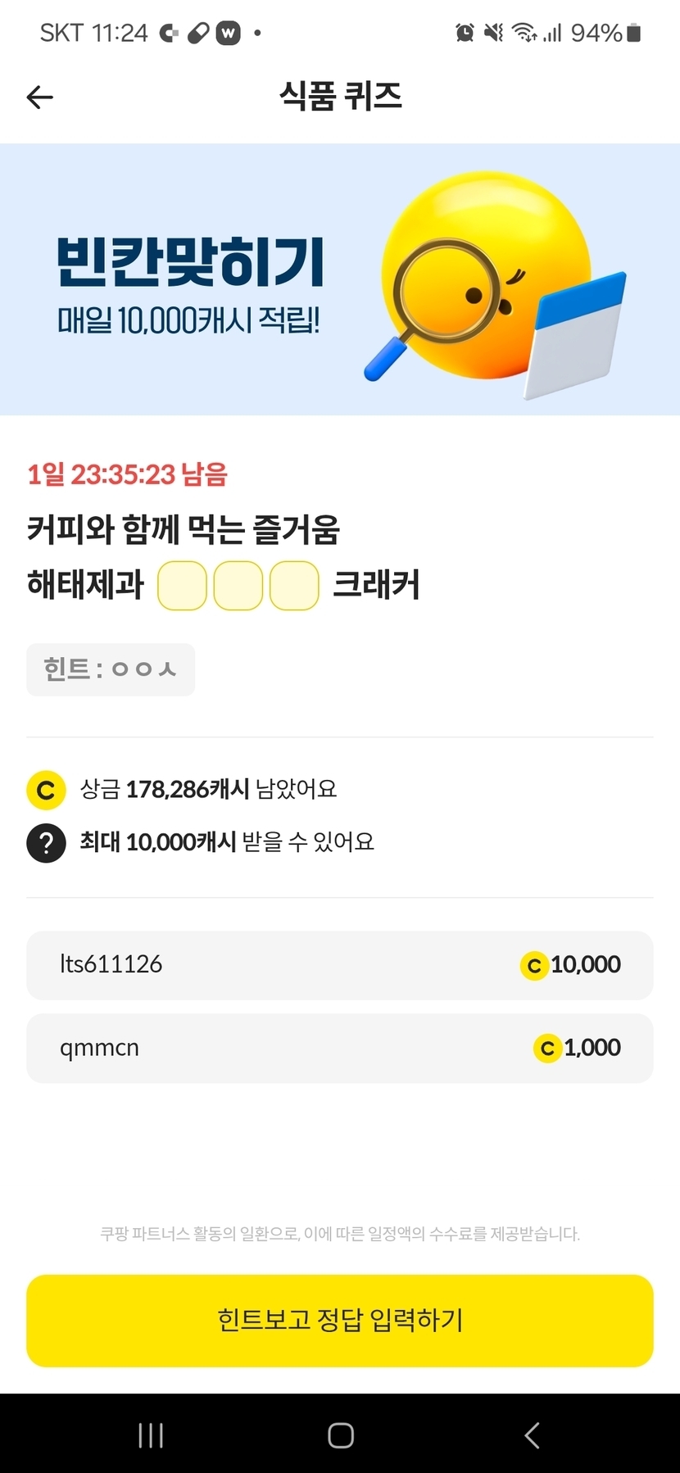Tap the coin icon next to 1,000
This screenshot has width=680, height=1473.
547,1049
